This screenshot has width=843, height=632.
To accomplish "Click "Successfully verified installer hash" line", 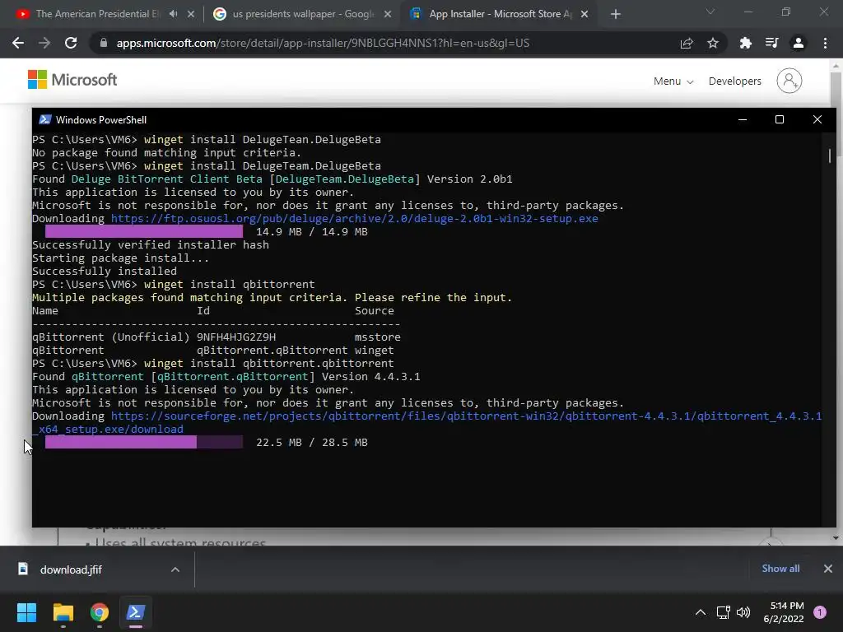I will (x=151, y=245).
